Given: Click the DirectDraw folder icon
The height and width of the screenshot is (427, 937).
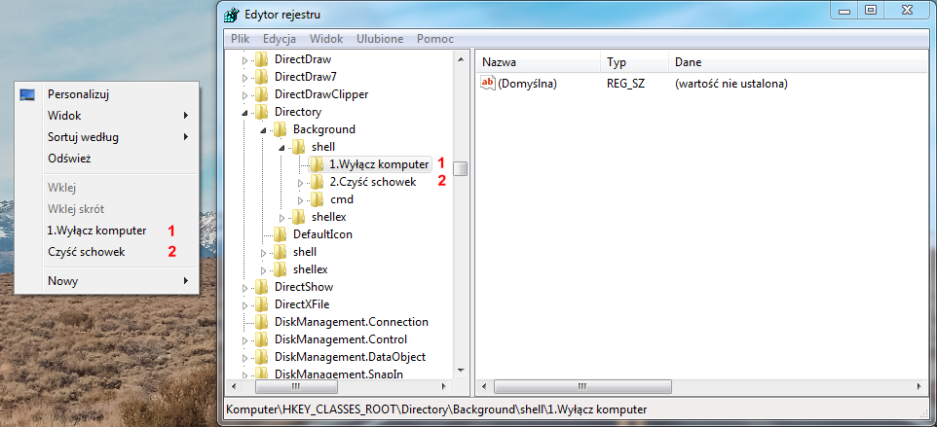Looking at the screenshot, I should (261, 59).
